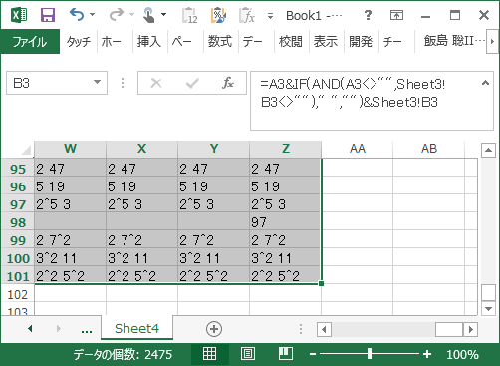Select row 102 header

pos(18,294)
